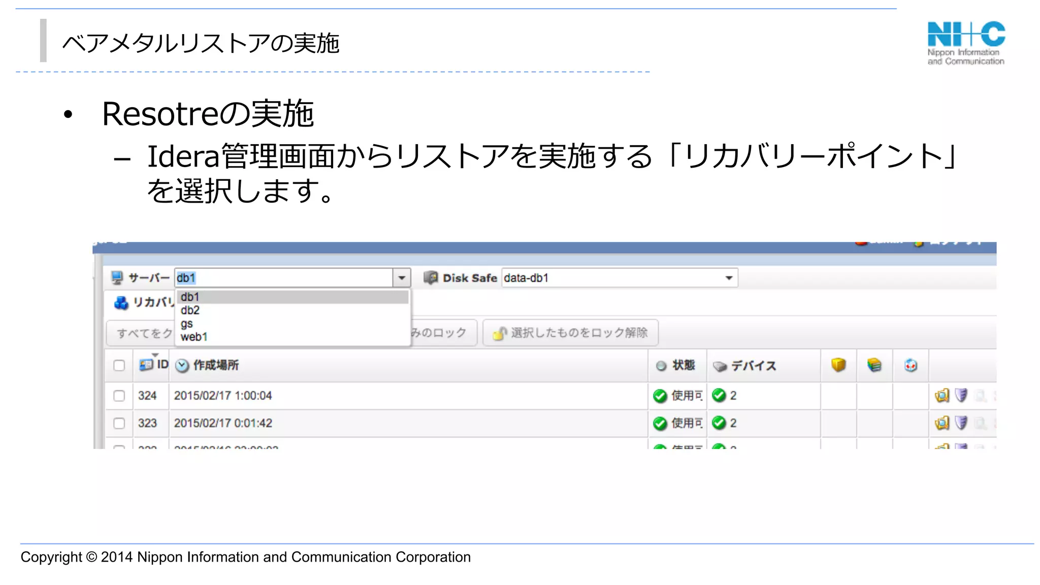This screenshot has height=585, width=1040.
Task: Click the server computer icon beside サーバー
Action: pyautogui.click(x=117, y=277)
